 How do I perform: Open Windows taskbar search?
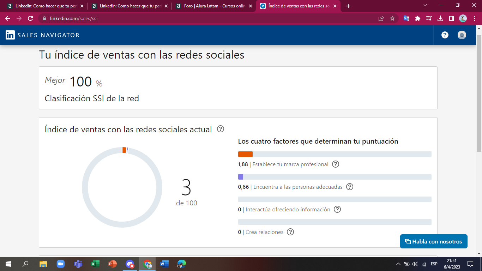26,264
